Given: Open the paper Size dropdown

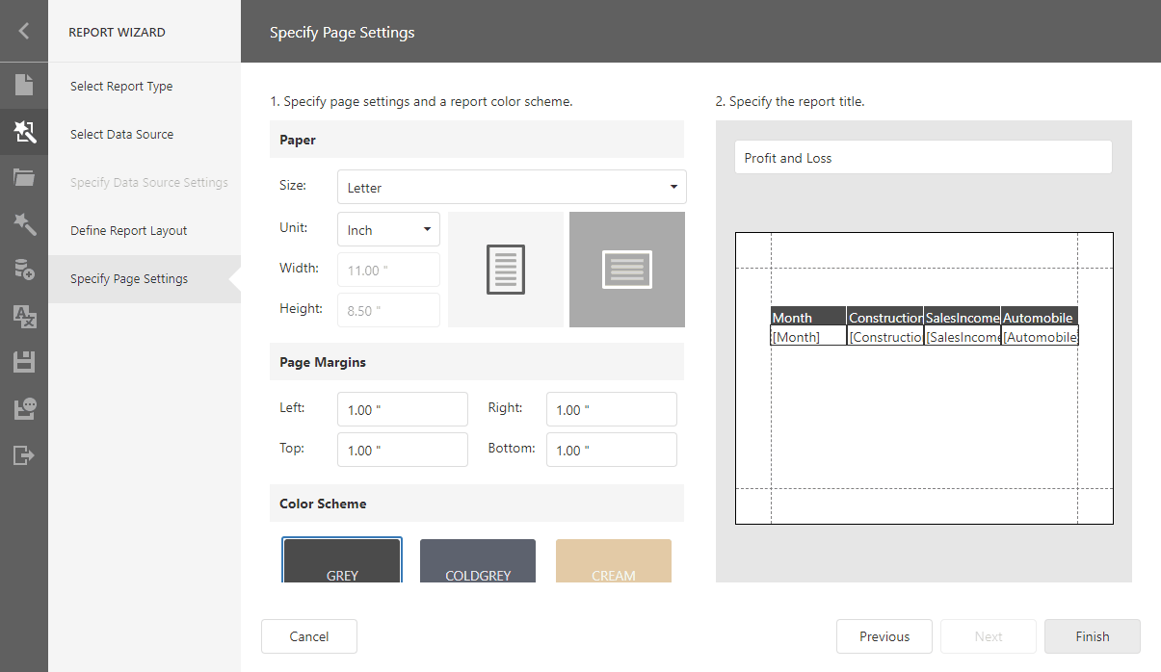Looking at the screenshot, I should click(x=511, y=186).
